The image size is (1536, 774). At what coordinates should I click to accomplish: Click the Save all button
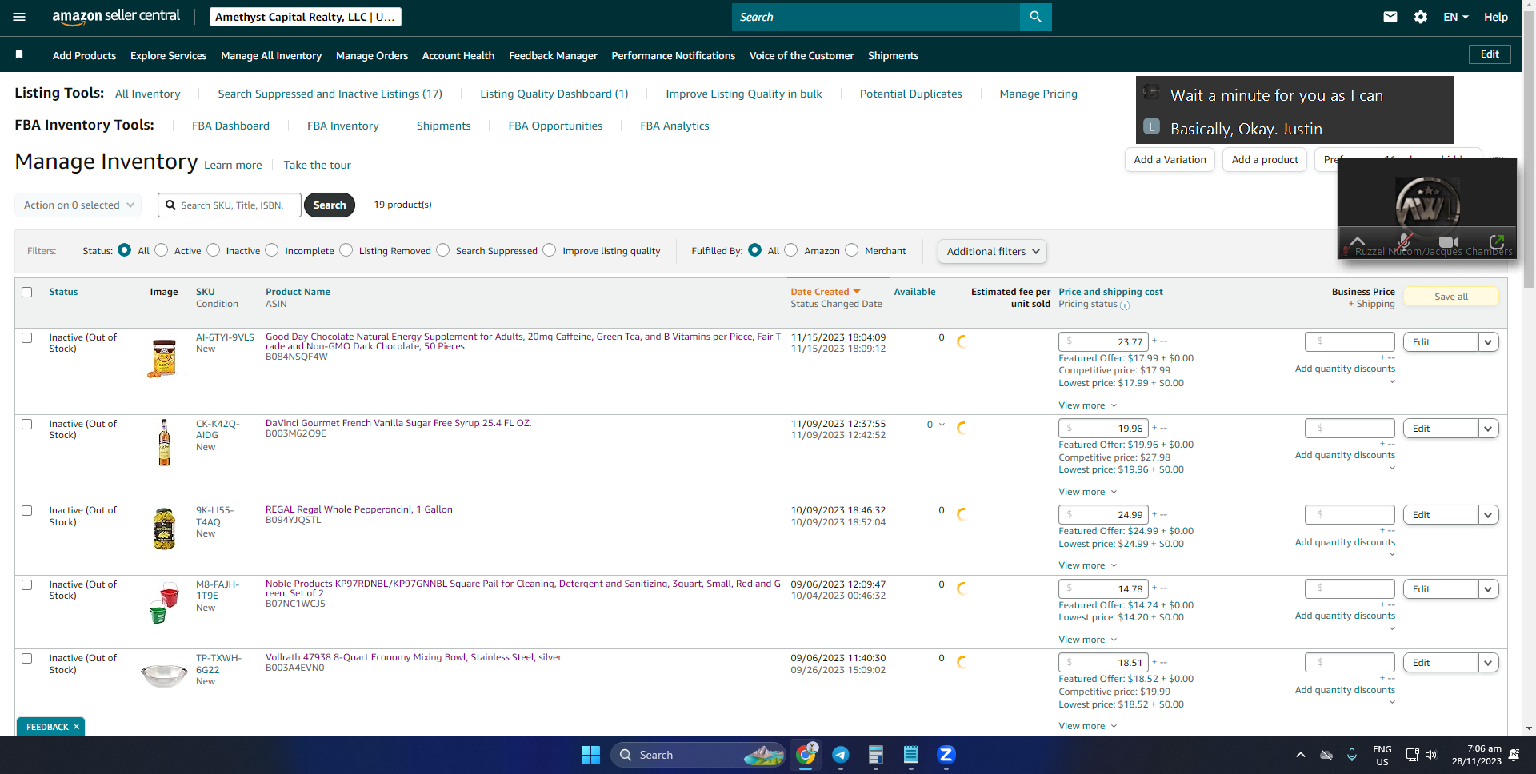pos(1451,297)
